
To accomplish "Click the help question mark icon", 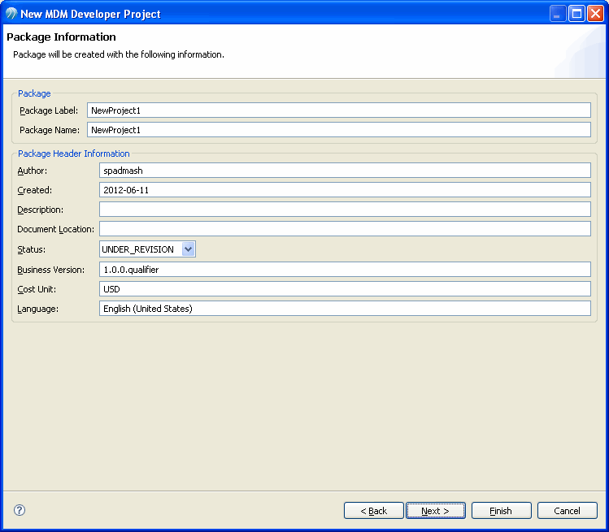I will click(20, 510).
